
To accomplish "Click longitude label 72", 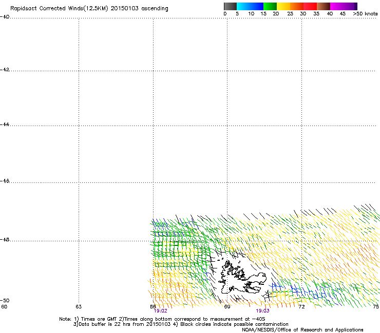I will coord(301,307).
